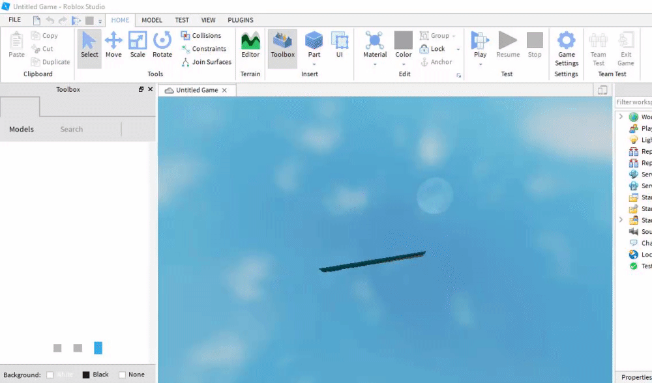This screenshot has height=383, width=652.
Task: Open quick access toolbar customize arrow
Action: point(100,21)
